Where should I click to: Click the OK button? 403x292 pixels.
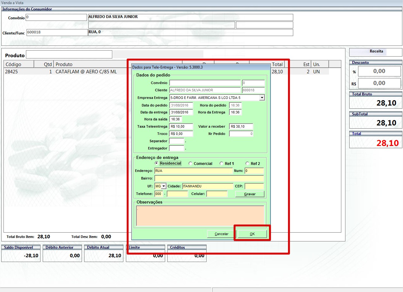[x=252, y=234]
